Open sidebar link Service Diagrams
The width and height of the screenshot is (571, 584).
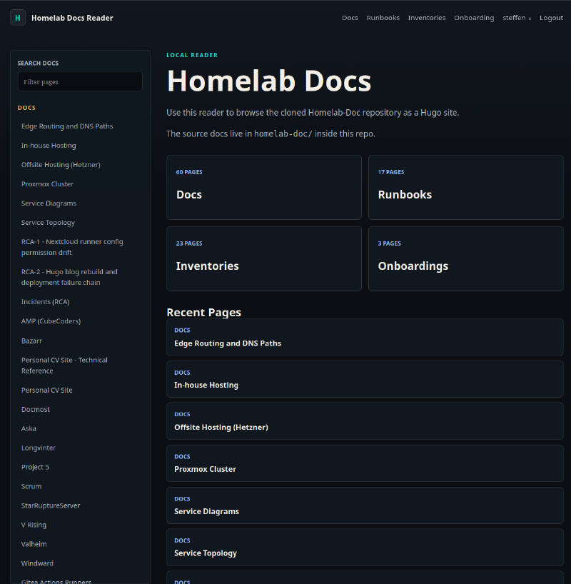49,203
